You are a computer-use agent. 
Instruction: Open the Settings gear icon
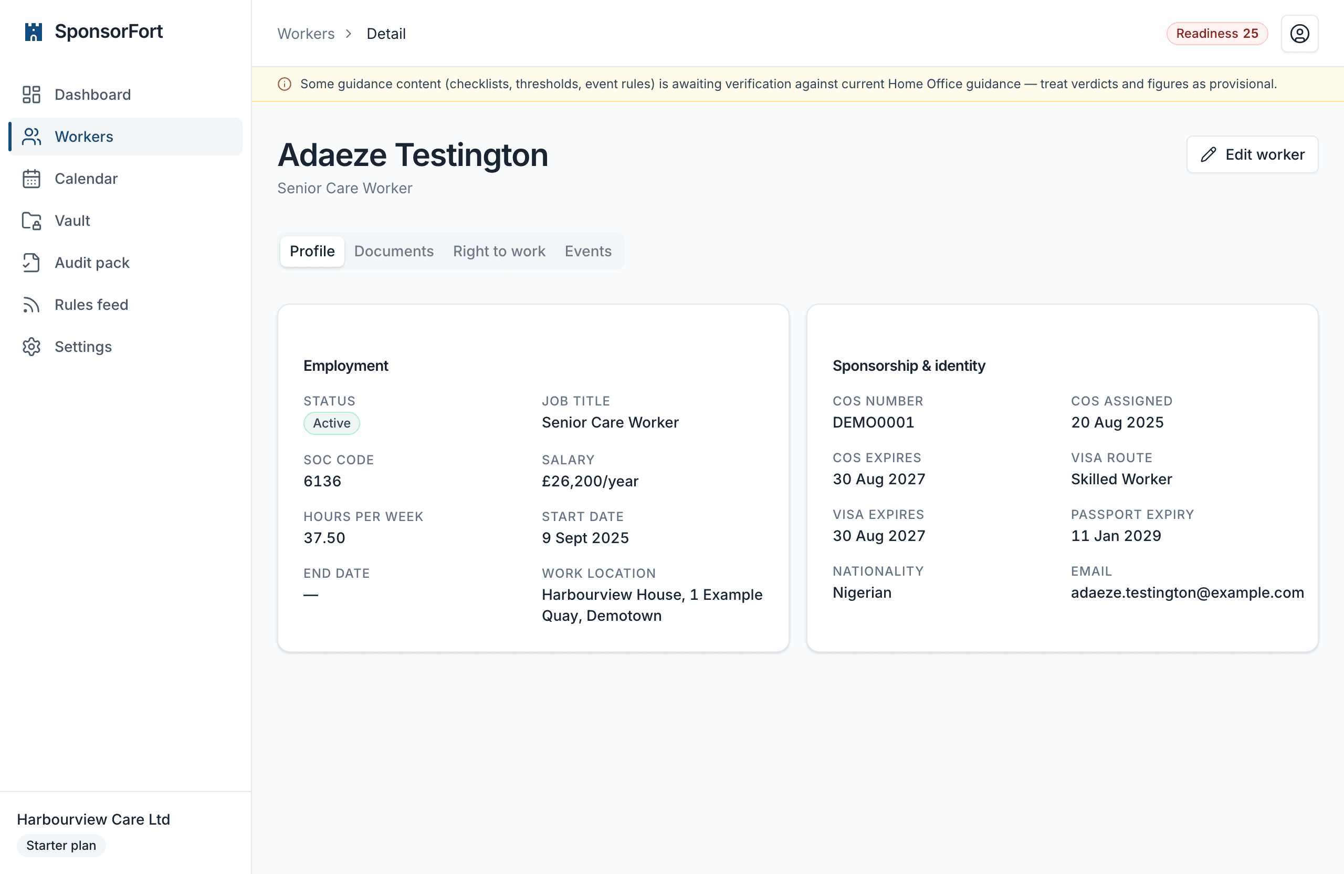click(x=31, y=346)
